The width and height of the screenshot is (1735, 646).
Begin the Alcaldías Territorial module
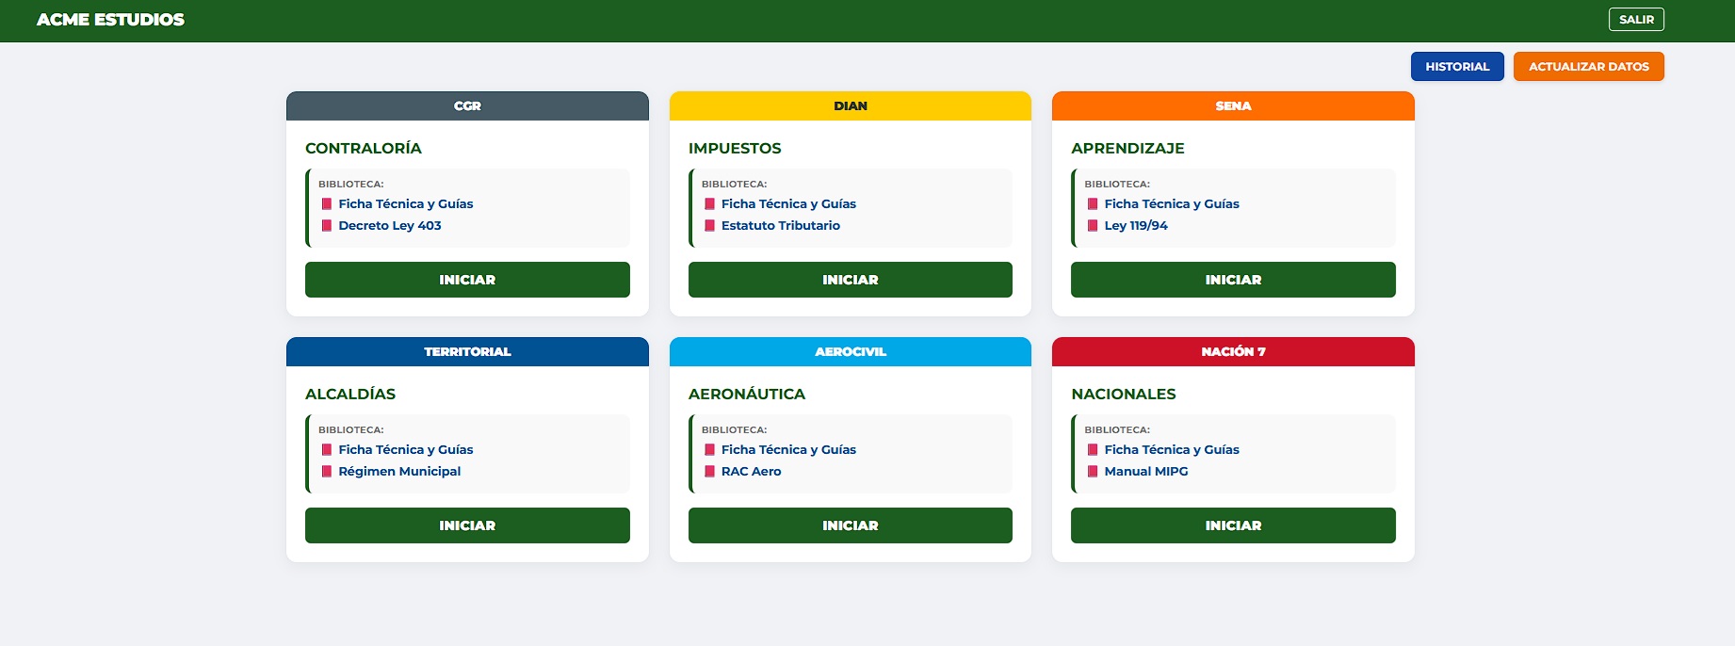pyautogui.click(x=467, y=525)
